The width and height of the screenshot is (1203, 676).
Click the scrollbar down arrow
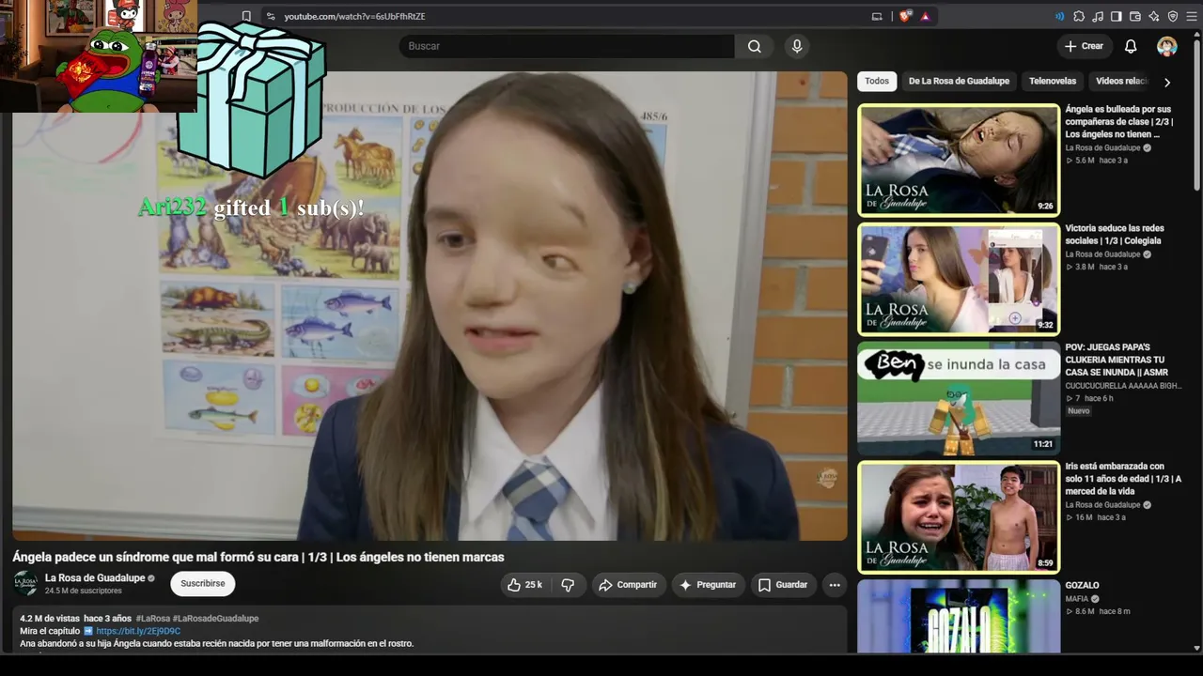pyautogui.click(x=1196, y=647)
